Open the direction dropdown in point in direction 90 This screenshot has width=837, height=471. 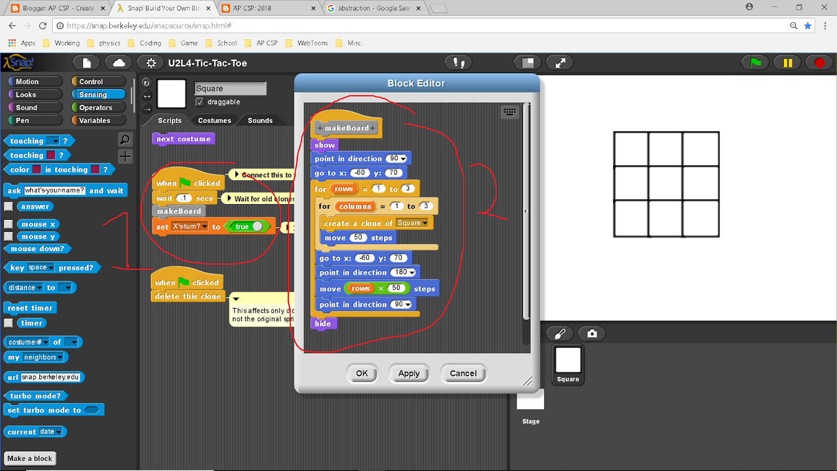[x=403, y=158]
